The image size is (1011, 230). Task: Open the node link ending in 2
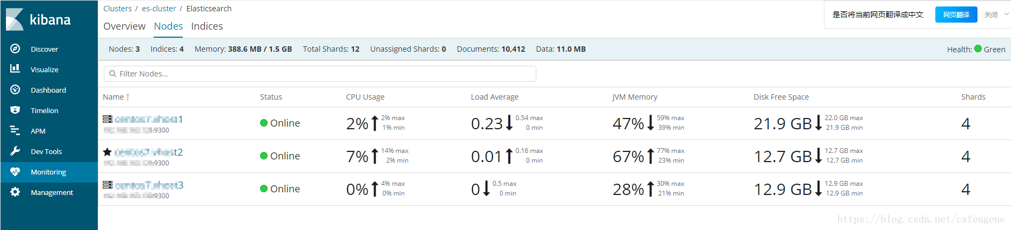coord(149,152)
